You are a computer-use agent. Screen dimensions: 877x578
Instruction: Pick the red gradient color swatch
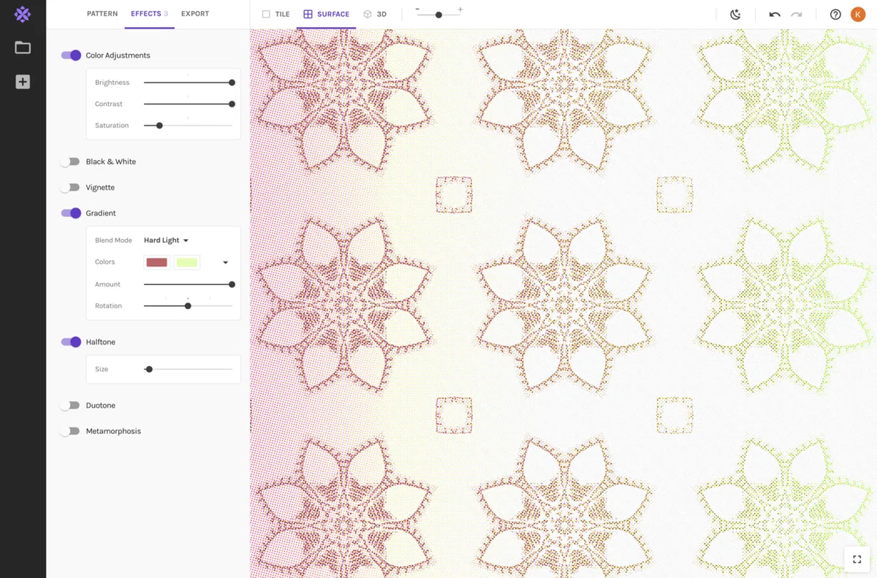click(x=157, y=262)
